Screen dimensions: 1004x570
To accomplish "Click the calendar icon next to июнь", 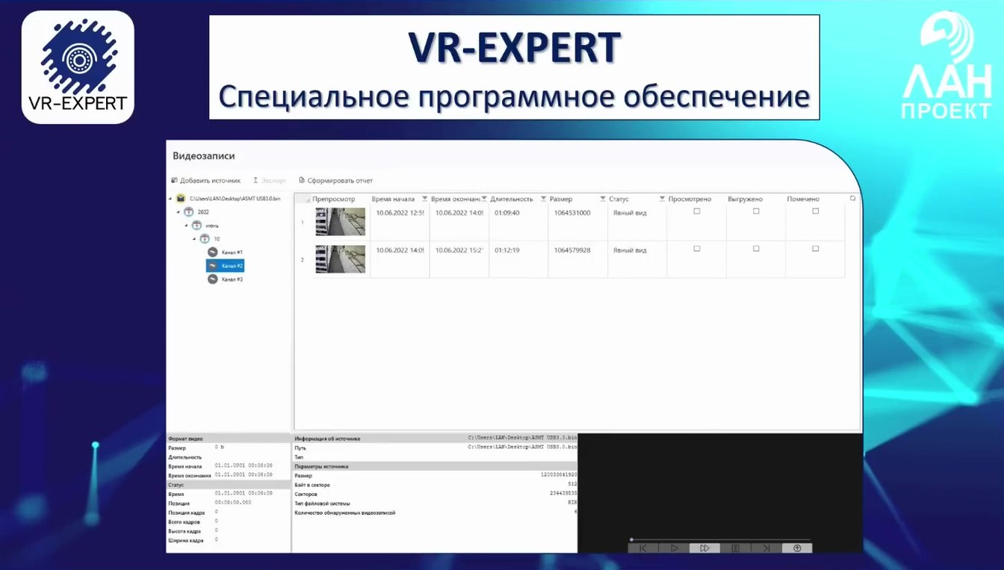I will point(197,226).
